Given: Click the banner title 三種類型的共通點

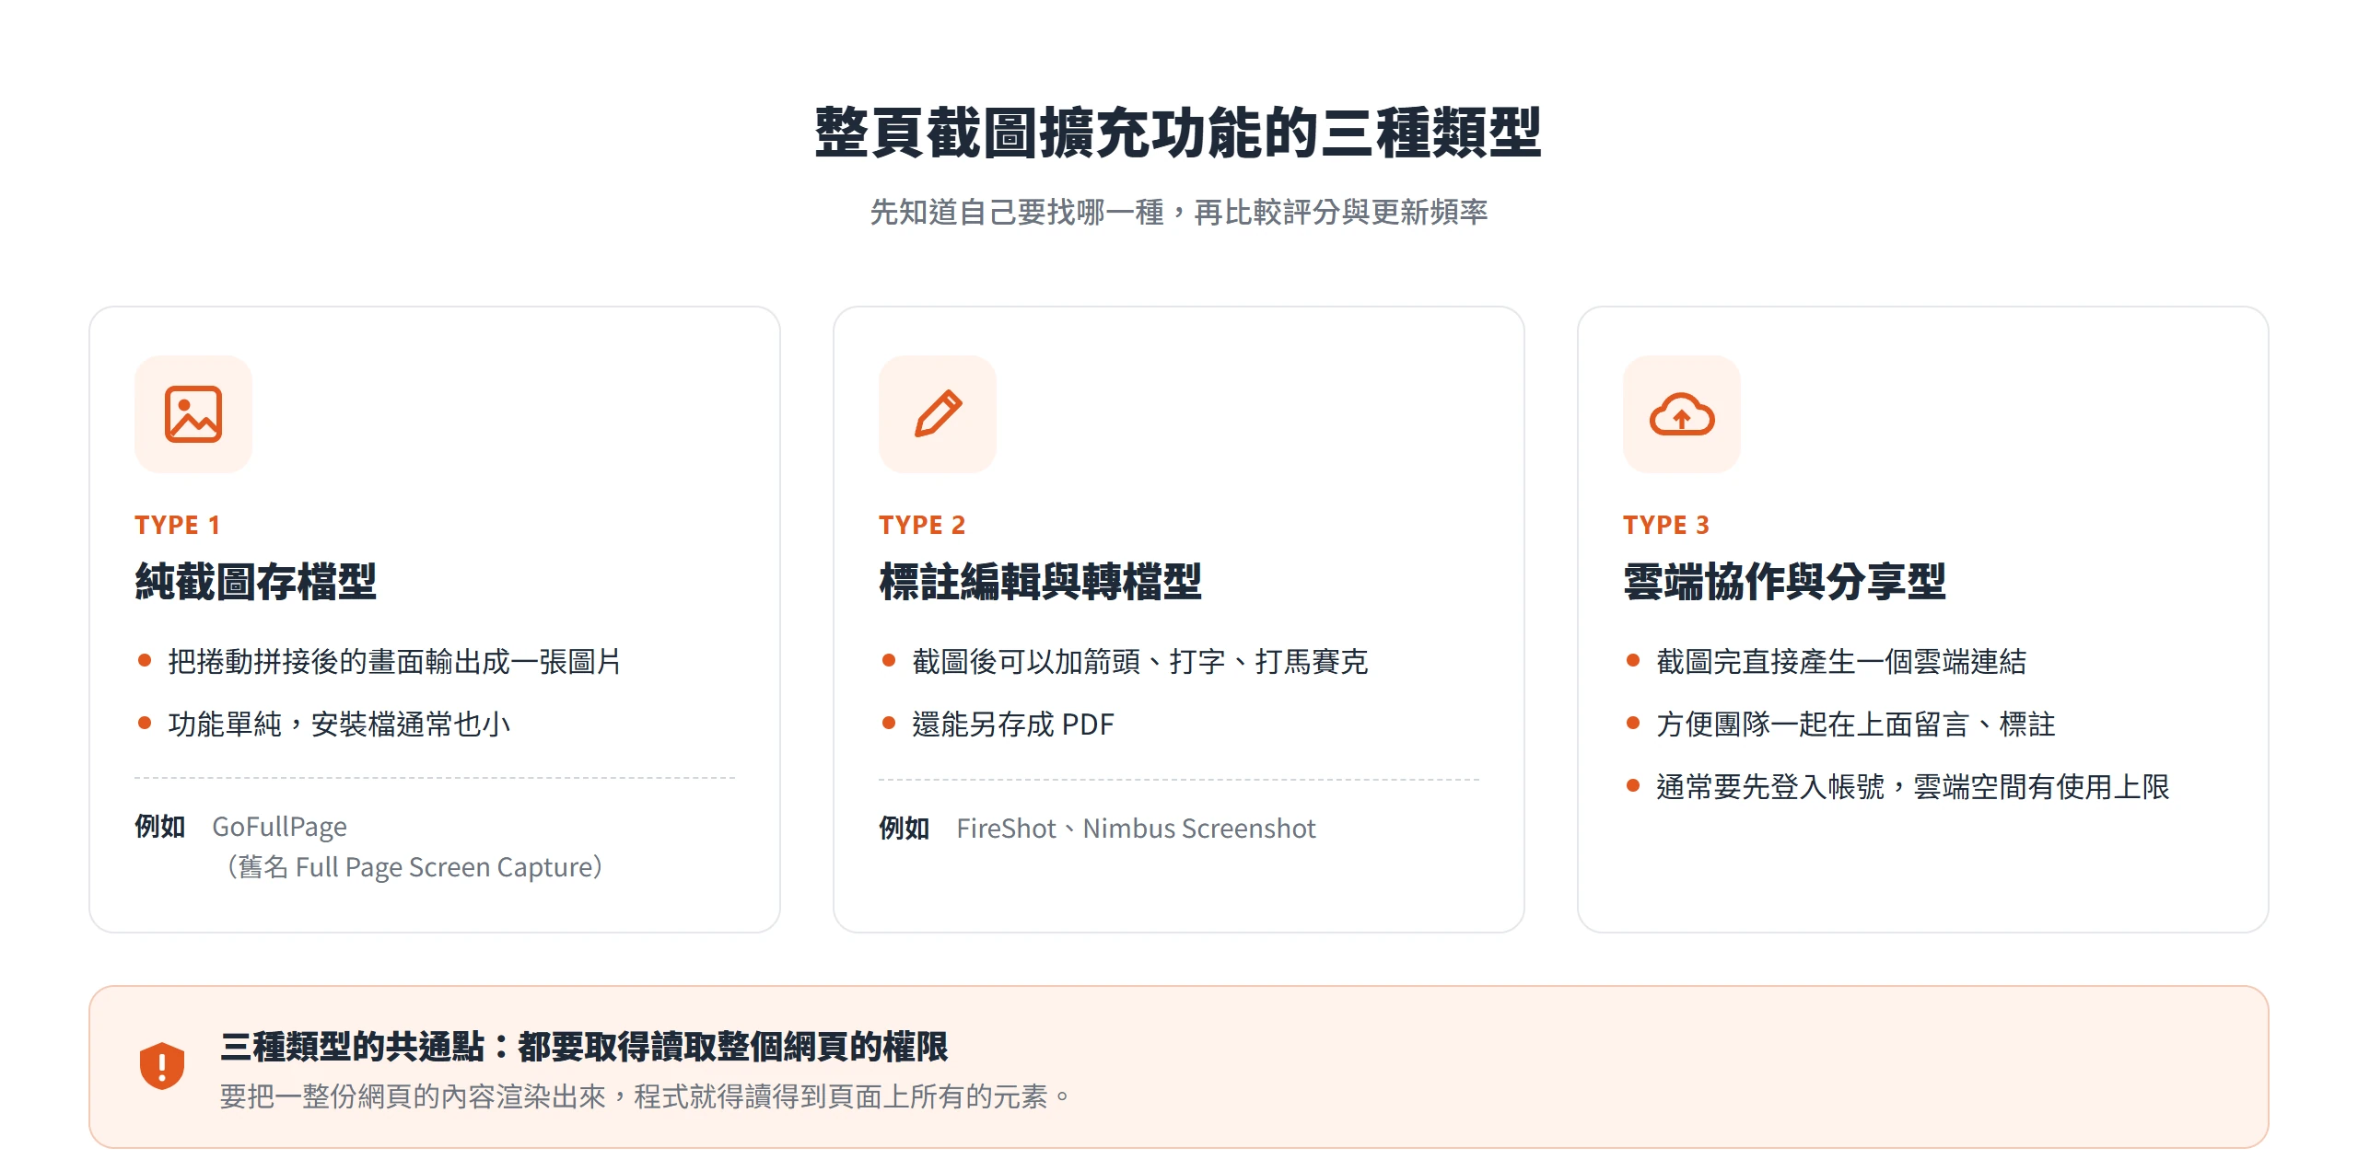Looking at the screenshot, I should click(x=353, y=1047).
